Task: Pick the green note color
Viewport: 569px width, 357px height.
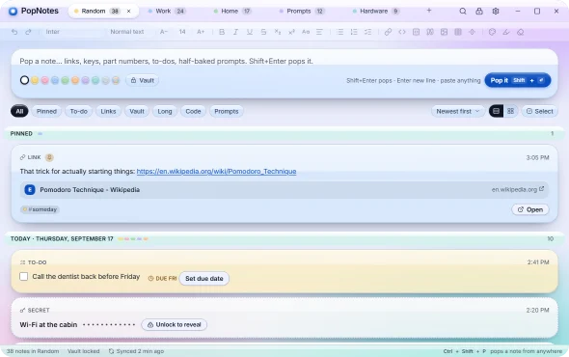Action: pyautogui.click(x=65, y=80)
